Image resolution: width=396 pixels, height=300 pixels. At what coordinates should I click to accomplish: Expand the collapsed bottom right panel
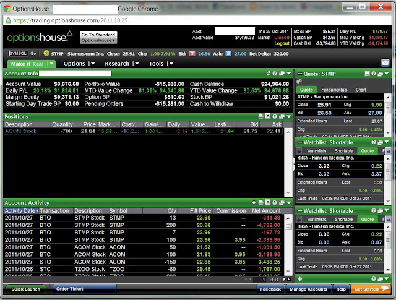point(299,279)
